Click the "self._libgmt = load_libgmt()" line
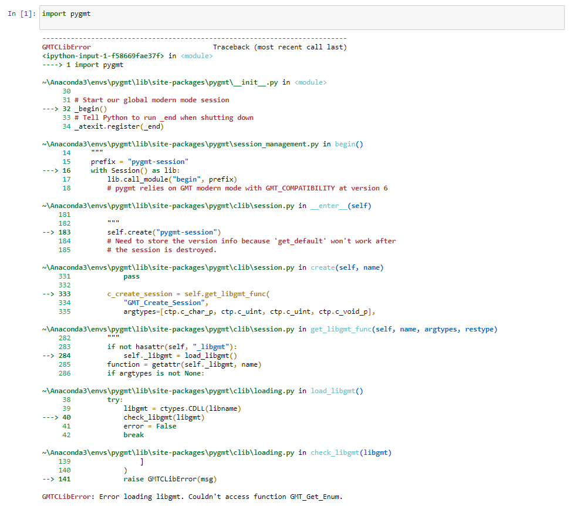Viewport: 570px width, 506px height. [x=180, y=356]
